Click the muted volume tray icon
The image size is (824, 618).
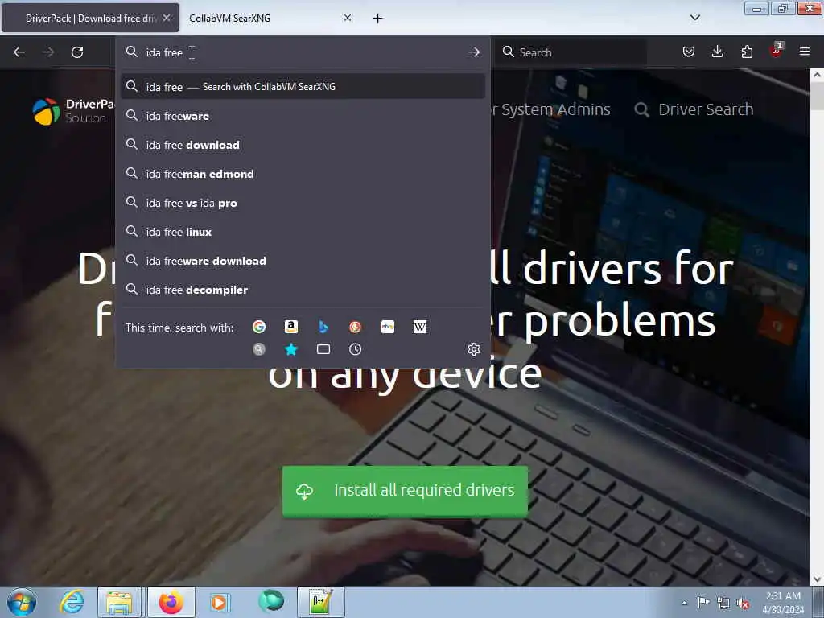[743, 603]
